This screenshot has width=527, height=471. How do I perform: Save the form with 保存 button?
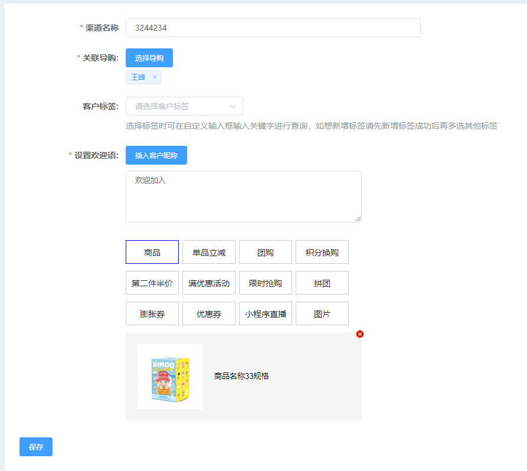(36, 447)
